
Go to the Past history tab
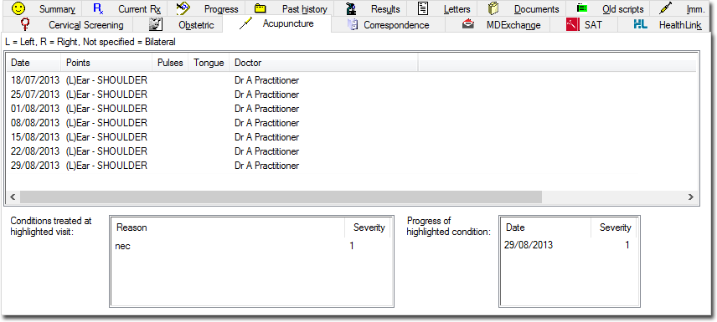290,8
